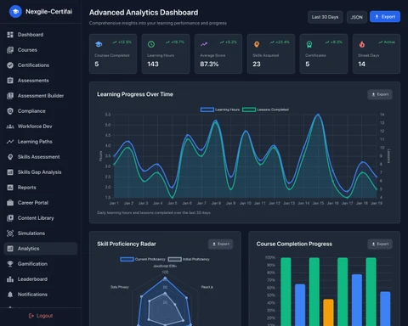Click the Jan 8 x-axis label

[x=216, y=203]
